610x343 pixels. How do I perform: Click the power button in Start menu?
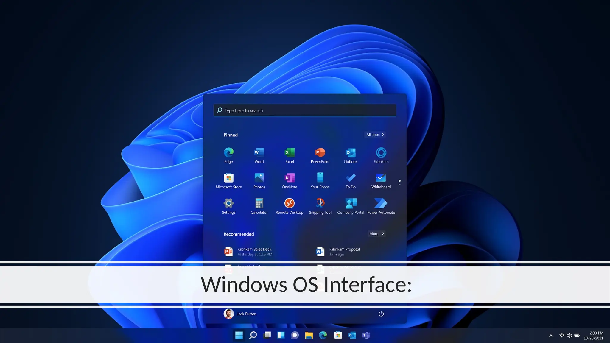pyautogui.click(x=381, y=314)
